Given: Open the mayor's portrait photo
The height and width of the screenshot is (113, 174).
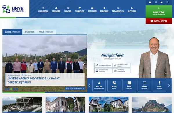Looking at the screenshot, I should [155, 58].
